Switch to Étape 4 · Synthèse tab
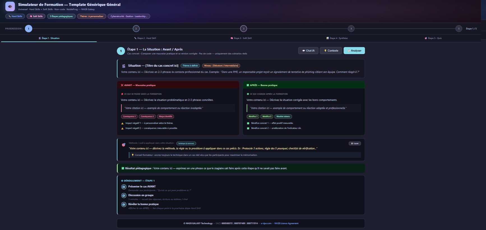486x230 pixels. pos(337,38)
